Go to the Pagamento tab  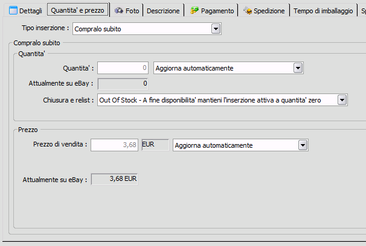point(212,11)
